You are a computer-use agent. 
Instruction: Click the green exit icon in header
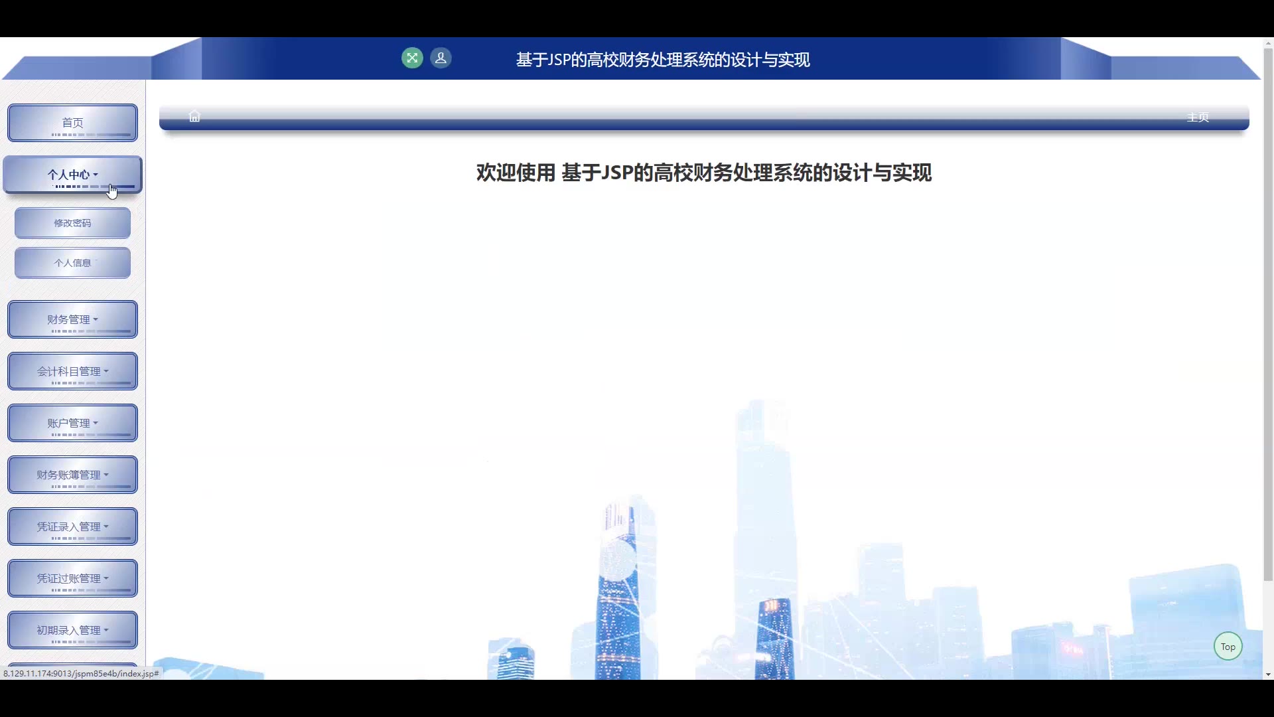tap(412, 58)
